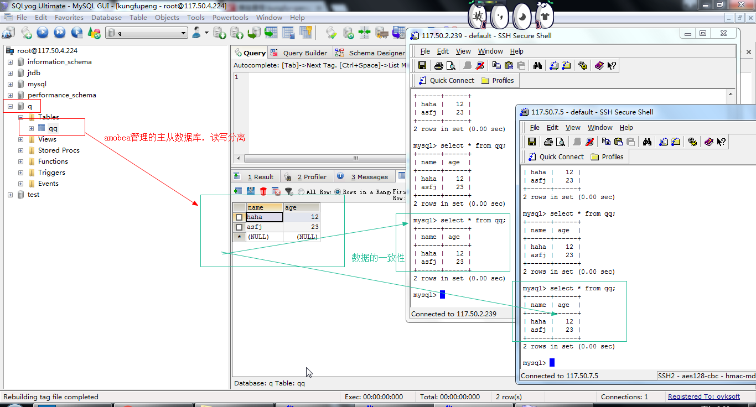Click the Copy icon in 117.50.2.239 SSH window
This screenshot has width=756, height=407.
coord(496,65)
